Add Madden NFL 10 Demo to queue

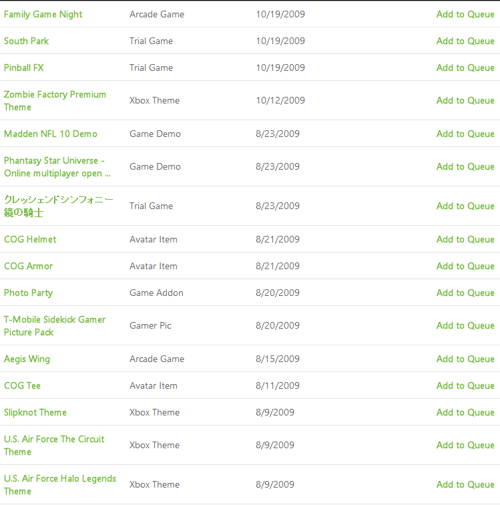(465, 134)
